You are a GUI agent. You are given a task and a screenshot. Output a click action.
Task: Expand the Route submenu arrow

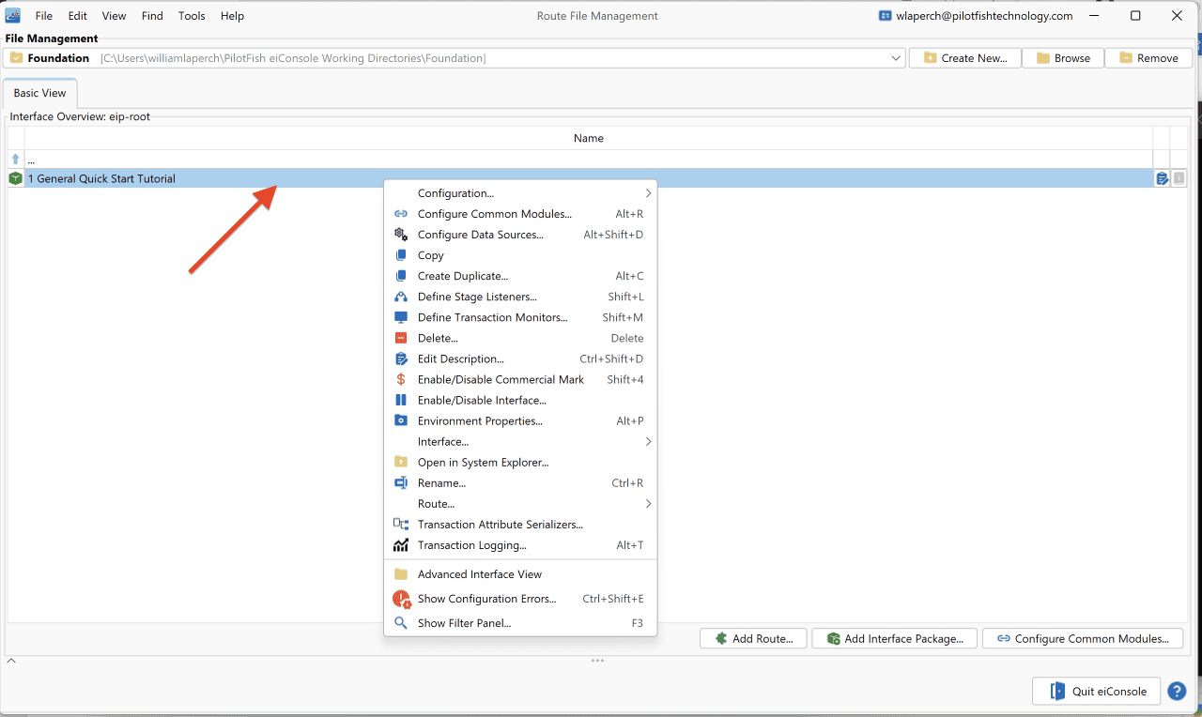point(648,504)
